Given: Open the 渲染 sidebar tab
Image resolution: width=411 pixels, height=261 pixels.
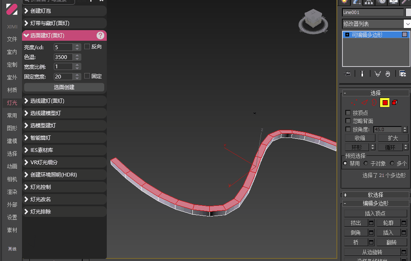Looking at the screenshot, I should [x=12, y=192].
